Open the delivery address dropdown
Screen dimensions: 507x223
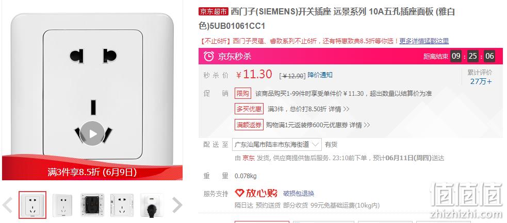[277, 144]
